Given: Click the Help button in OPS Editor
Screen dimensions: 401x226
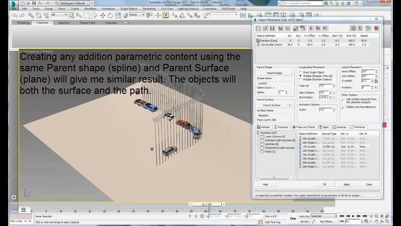Looking at the screenshot, I should [x=266, y=185].
